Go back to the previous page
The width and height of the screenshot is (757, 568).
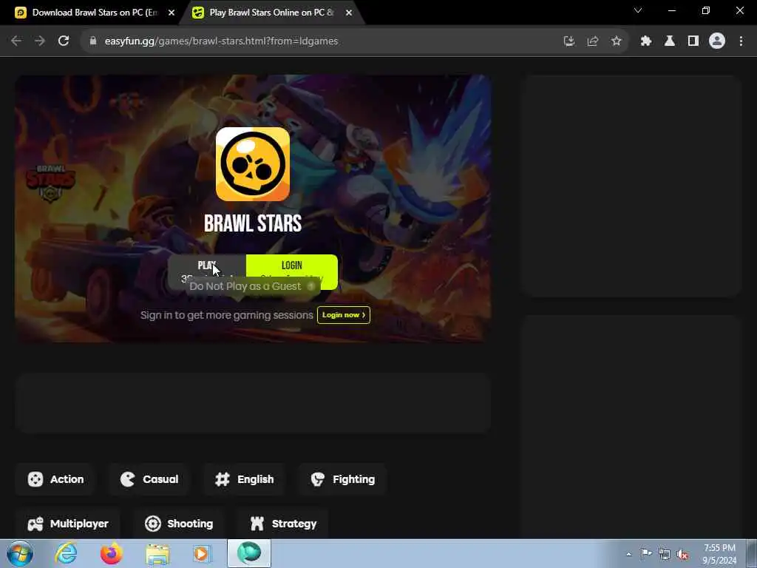click(16, 41)
